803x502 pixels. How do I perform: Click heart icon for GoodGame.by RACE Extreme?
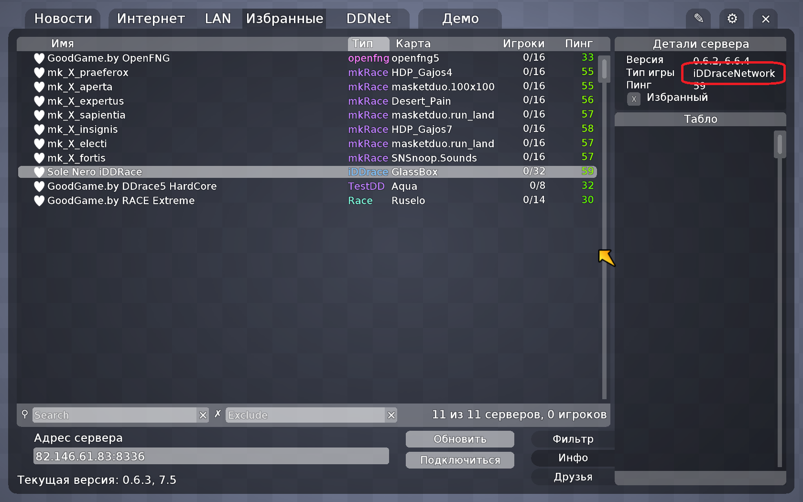39,201
